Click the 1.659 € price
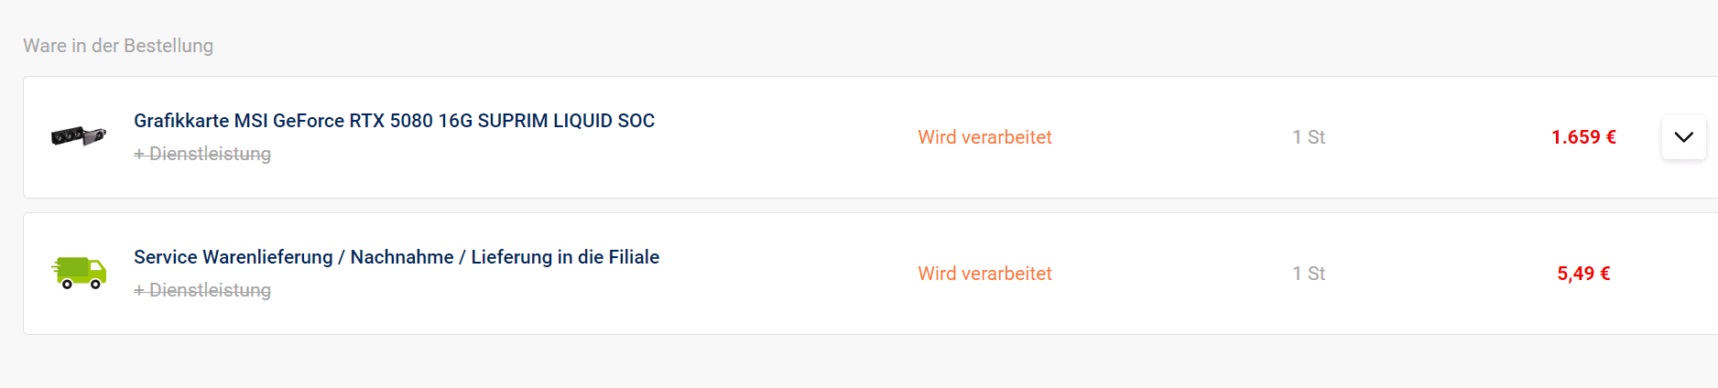 pos(1583,137)
